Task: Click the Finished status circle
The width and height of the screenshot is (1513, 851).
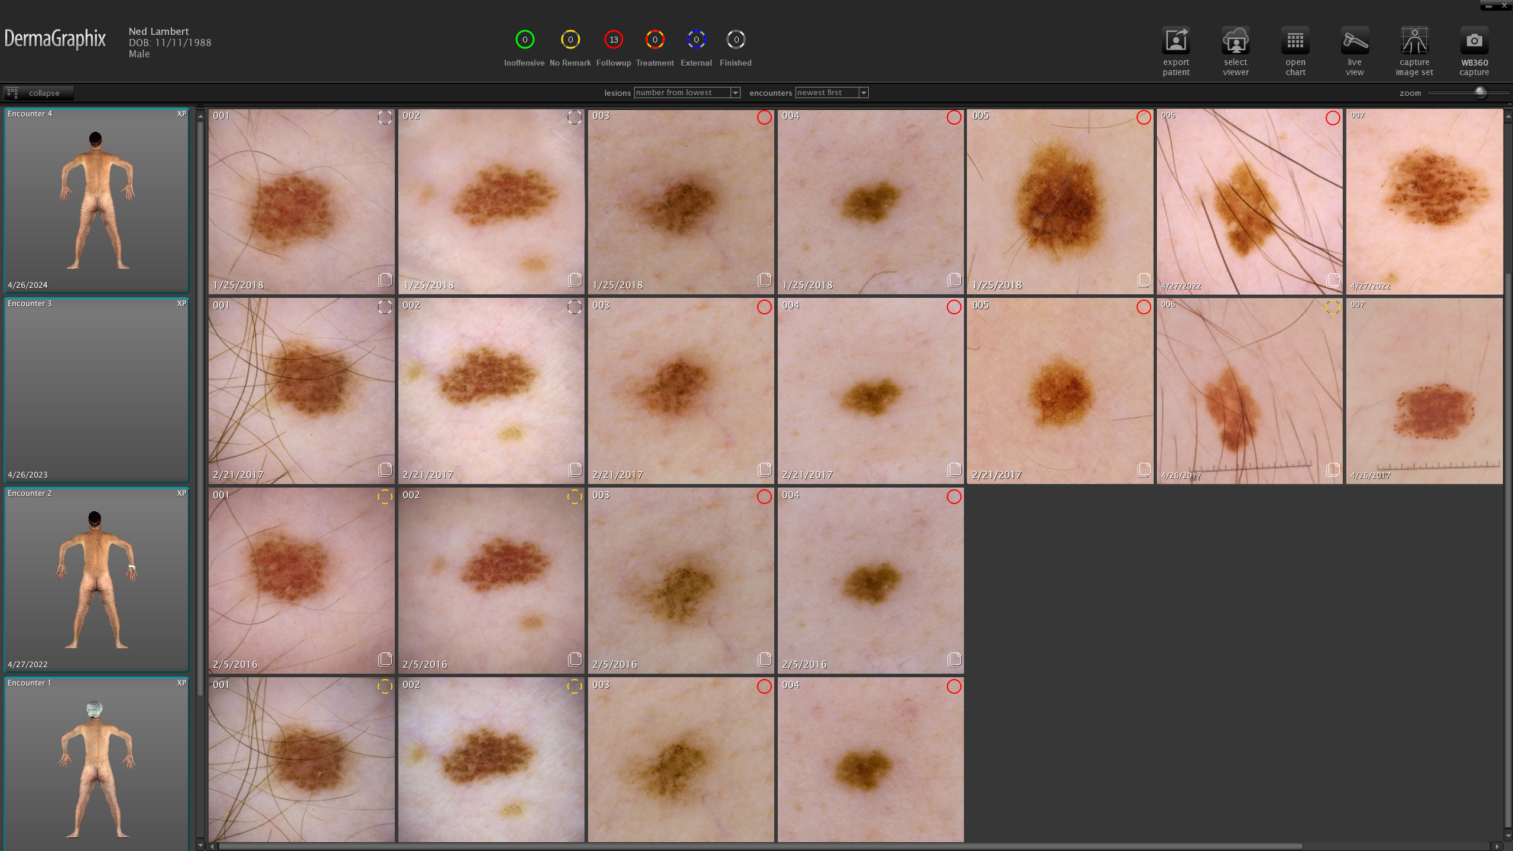Action: (x=736, y=40)
